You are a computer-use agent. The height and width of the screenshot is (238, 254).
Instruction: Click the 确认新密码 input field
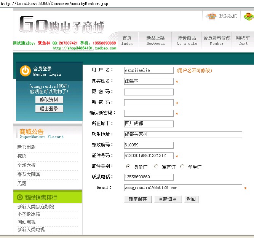tap(149, 113)
